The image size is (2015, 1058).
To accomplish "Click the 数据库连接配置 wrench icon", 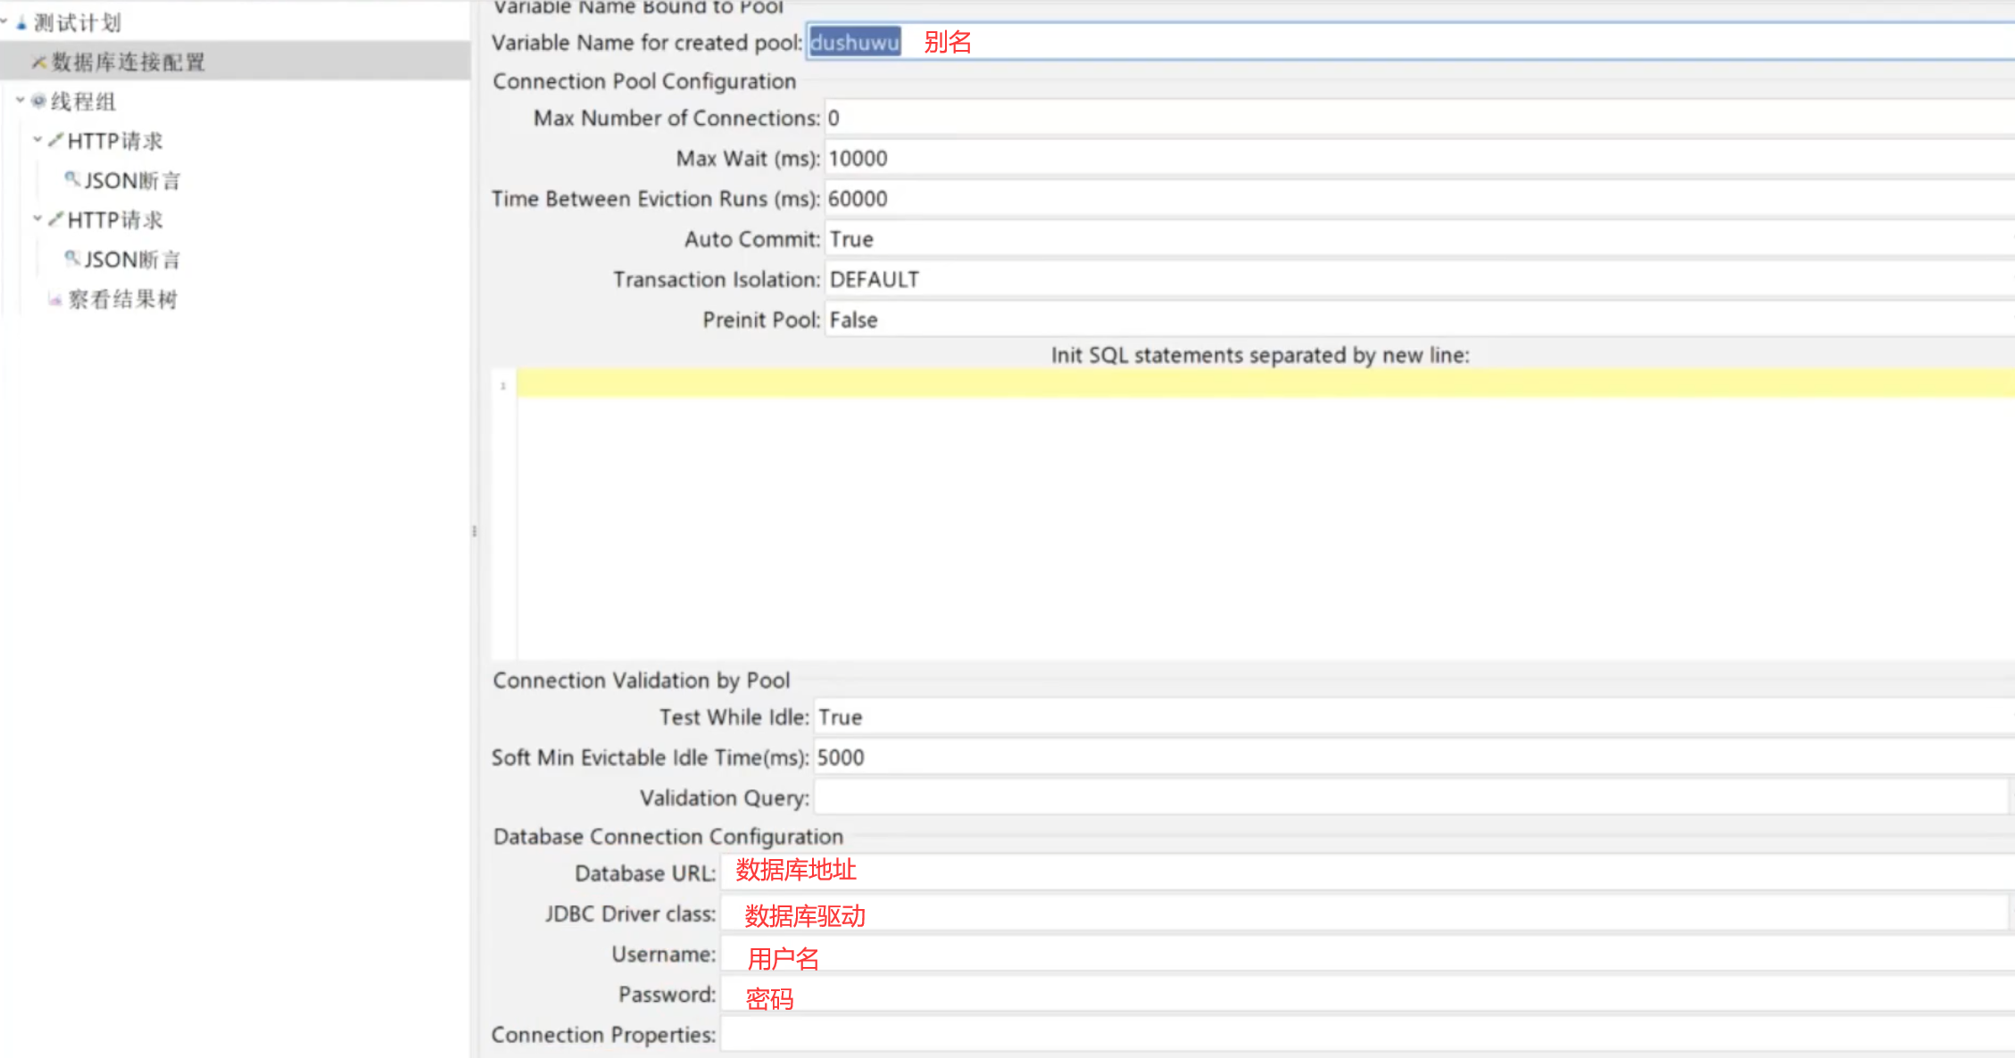I will (x=38, y=62).
